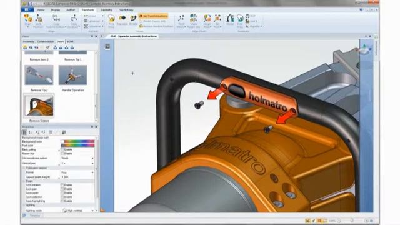Enable Lock pan checkbox
Image resolution: width=400 pixels, height=225 pixels.
click(x=62, y=189)
